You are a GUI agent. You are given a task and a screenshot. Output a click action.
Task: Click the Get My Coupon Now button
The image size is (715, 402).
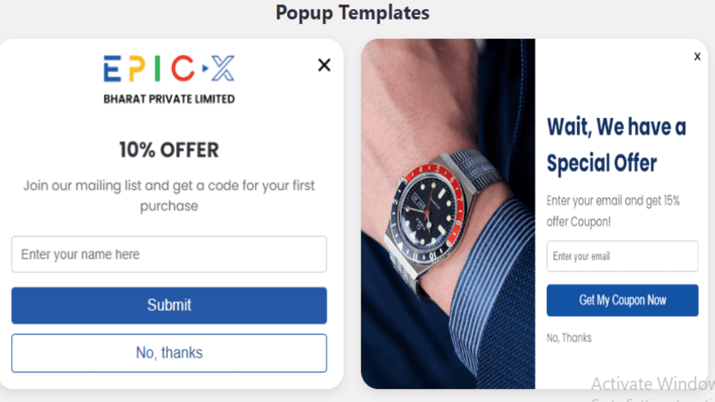(x=622, y=300)
